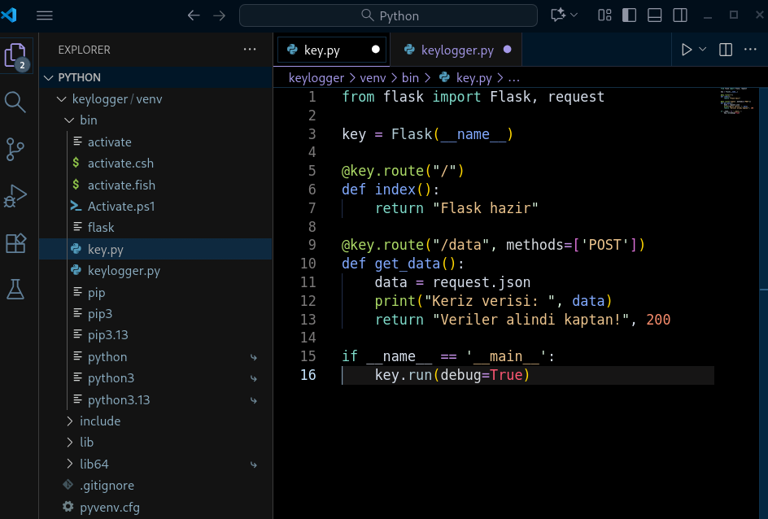
Task: Select key.py in the explorer tree
Action: tap(155, 249)
